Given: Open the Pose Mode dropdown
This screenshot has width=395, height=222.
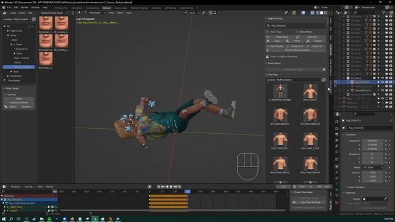Looking at the screenshot, I should pos(95,13).
